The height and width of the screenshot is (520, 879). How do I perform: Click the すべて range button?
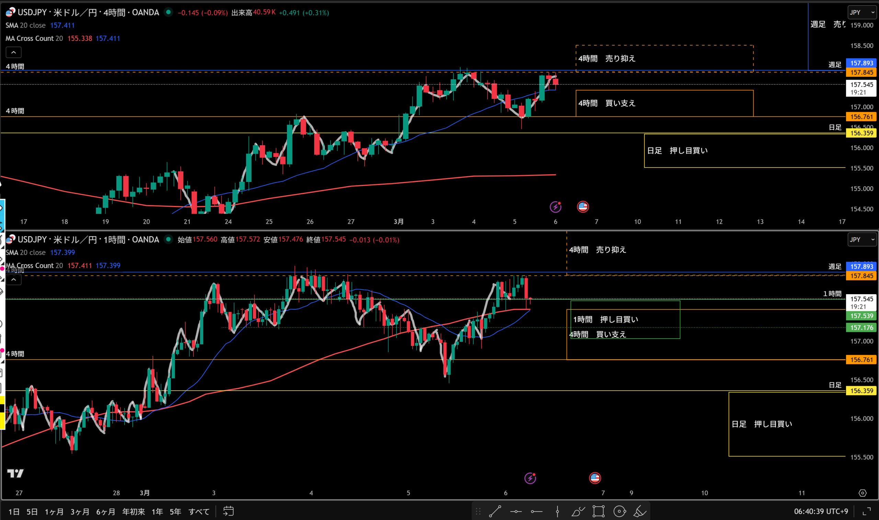click(199, 511)
